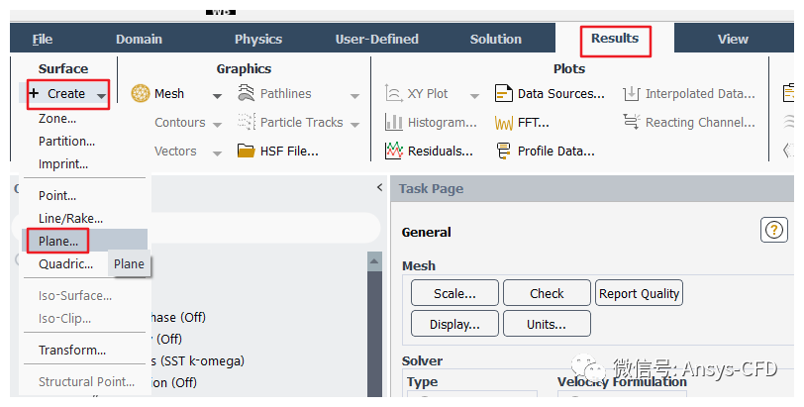Collapse the outline panel with the arrow
The width and height of the screenshot is (804, 407).
[x=379, y=188]
